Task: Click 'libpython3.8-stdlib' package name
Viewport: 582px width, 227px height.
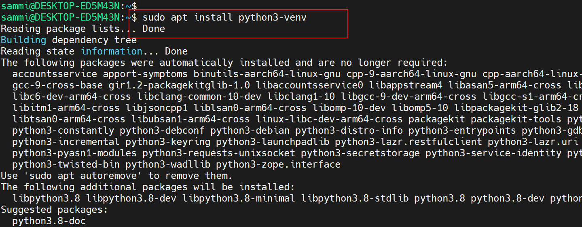Action: [355, 198]
